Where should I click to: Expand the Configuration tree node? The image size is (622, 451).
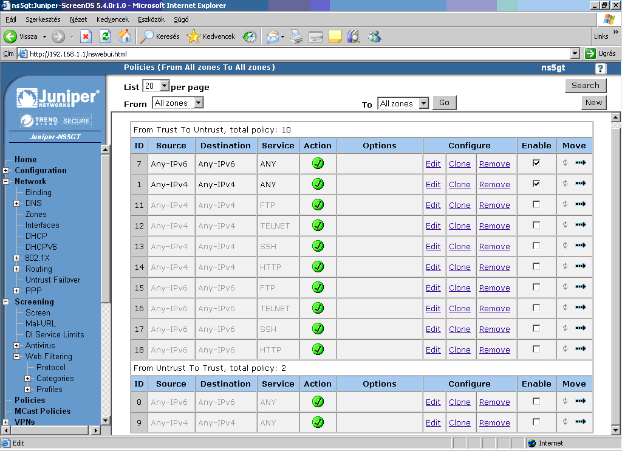coord(6,171)
